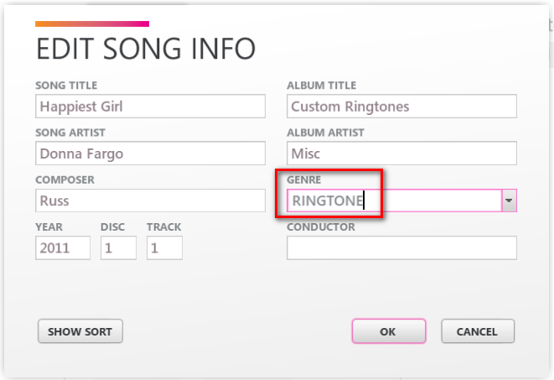Click the Album Title label
Viewport: 554px width, 380px height.
(x=321, y=86)
